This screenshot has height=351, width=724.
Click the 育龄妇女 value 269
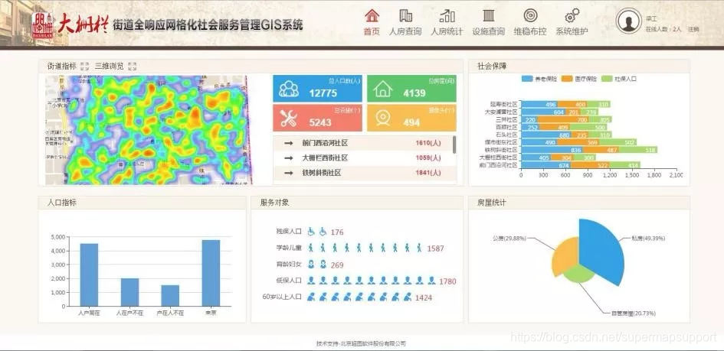coord(337,265)
